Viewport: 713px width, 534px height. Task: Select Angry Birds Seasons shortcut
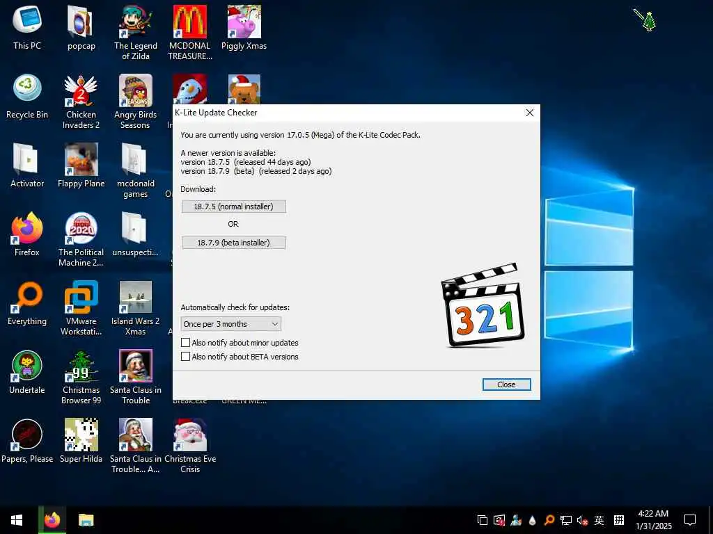click(136, 102)
